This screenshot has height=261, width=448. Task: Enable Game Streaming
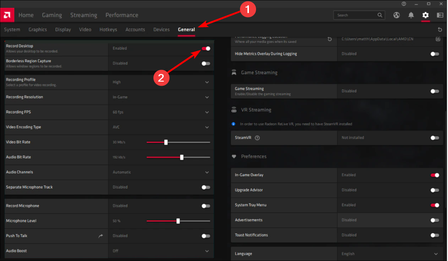tap(435, 91)
